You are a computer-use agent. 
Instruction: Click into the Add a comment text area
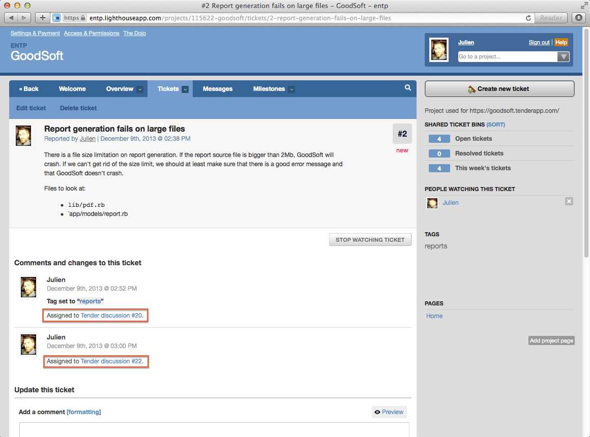[x=214, y=429]
